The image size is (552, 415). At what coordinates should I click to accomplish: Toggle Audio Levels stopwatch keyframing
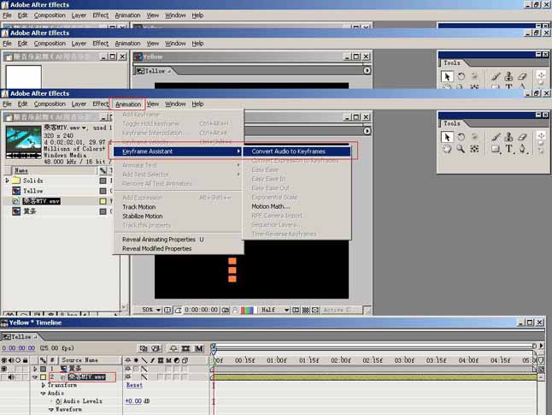[58, 401]
